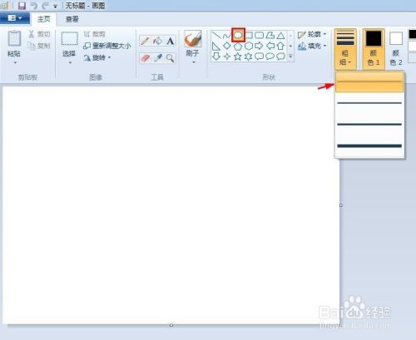The image size is (416, 340).
Task: Pick the thickest line in size menu
Action: tap(369, 145)
